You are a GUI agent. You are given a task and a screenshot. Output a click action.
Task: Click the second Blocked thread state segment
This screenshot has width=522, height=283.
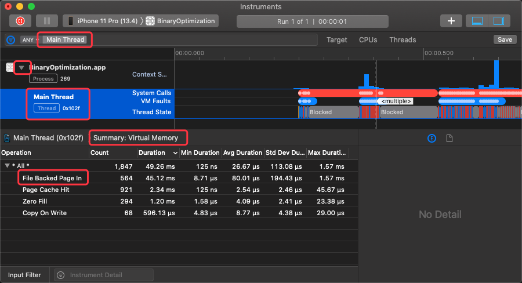408,112
